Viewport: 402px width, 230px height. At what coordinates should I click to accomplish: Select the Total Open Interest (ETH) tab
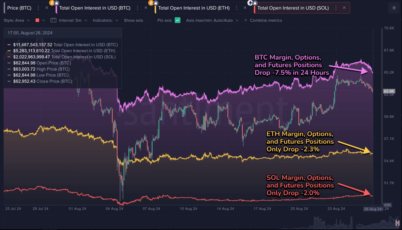pyautogui.click(x=194, y=8)
